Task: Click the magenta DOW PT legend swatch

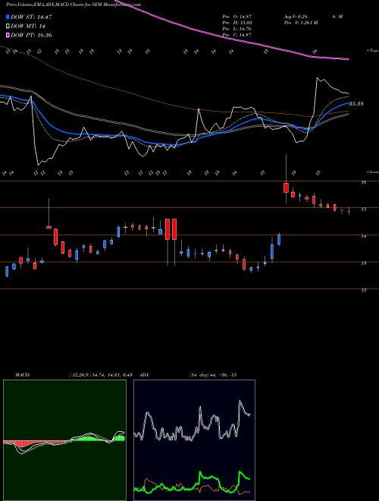Action: 8,35
